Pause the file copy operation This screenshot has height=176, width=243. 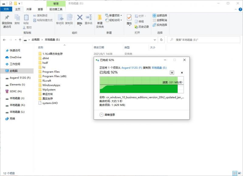pos(172,73)
